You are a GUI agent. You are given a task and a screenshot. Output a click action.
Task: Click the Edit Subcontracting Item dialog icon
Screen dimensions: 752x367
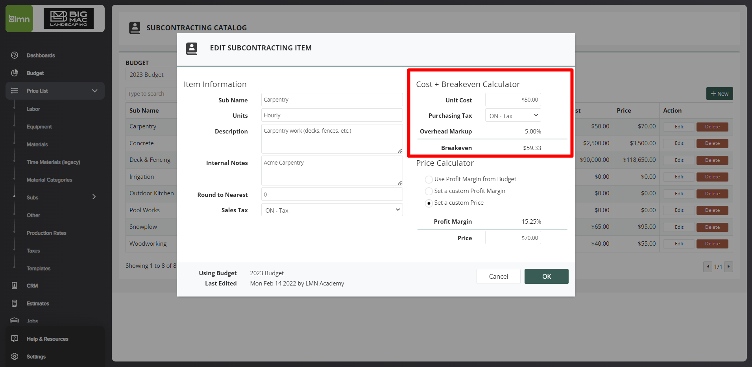click(192, 48)
